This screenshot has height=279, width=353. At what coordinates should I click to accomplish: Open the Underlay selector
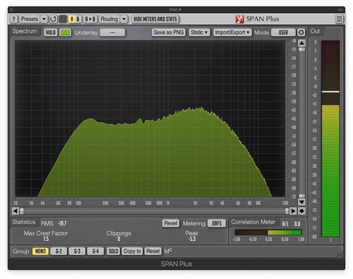click(113, 32)
